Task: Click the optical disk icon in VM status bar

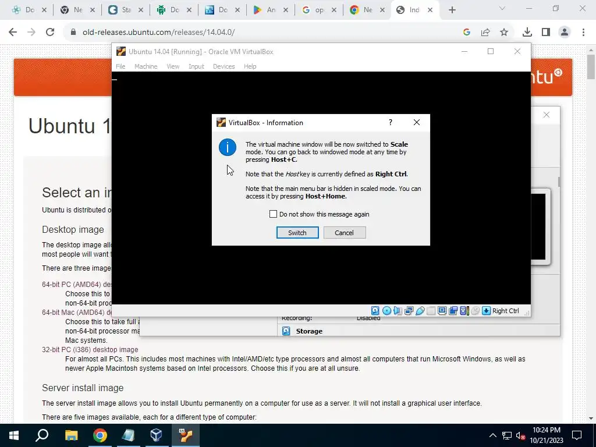Action: tap(386, 311)
